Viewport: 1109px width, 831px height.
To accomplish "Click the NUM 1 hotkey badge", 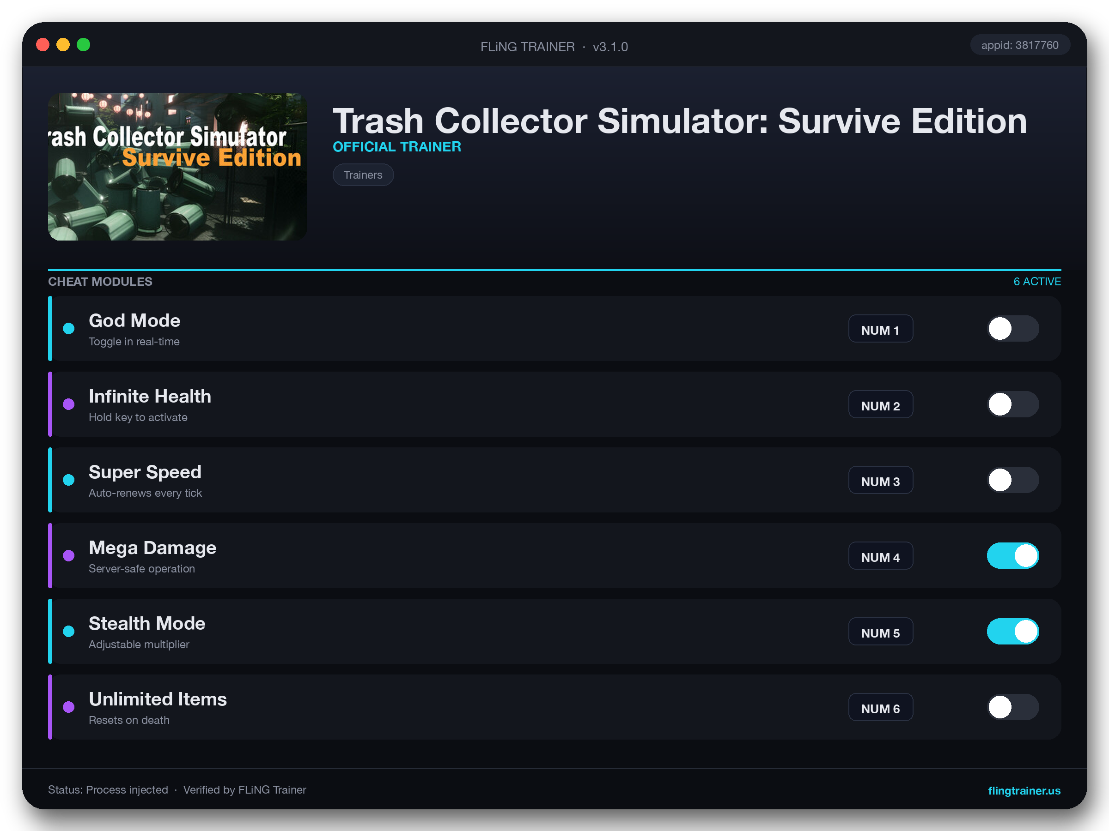I will [880, 329].
